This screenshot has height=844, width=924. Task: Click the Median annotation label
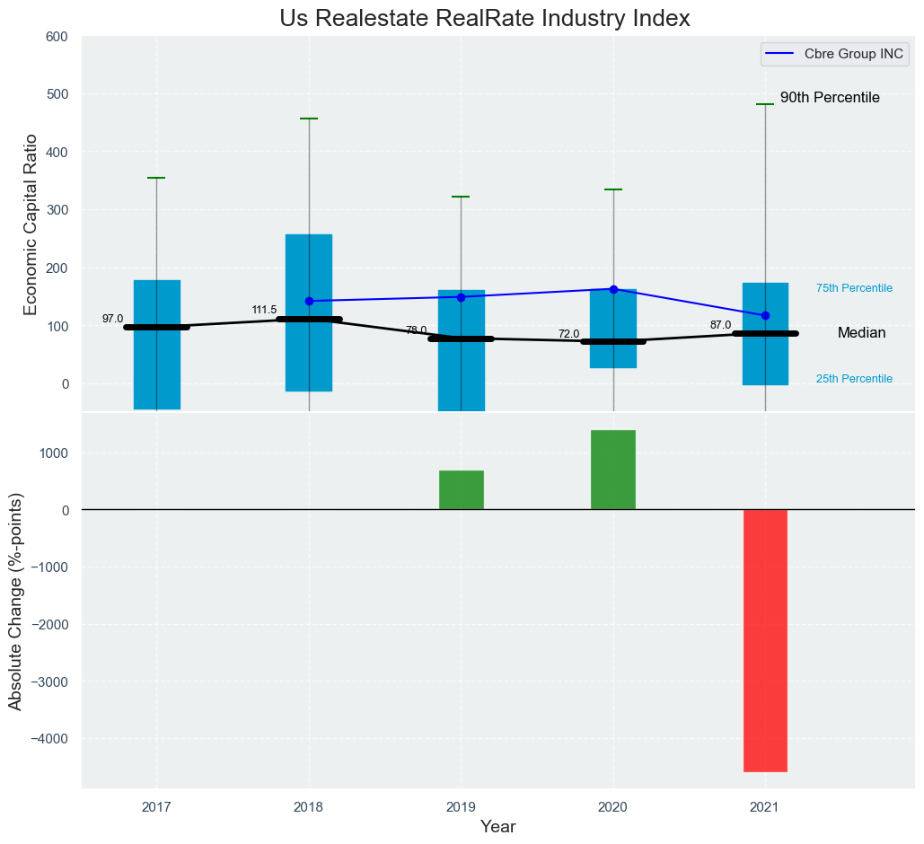pos(861,333)
